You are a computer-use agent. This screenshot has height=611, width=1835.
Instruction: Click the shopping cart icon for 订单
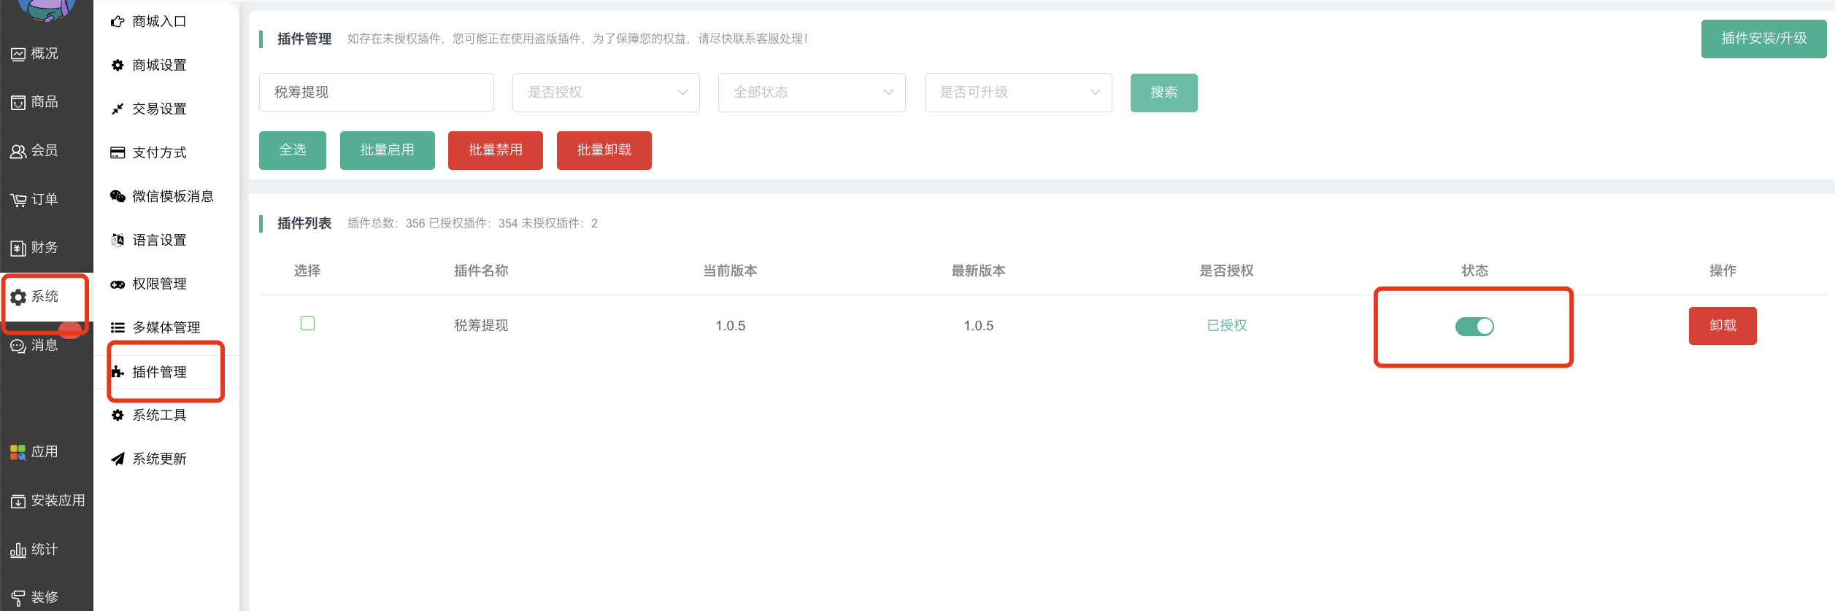[x=18, y=200]
